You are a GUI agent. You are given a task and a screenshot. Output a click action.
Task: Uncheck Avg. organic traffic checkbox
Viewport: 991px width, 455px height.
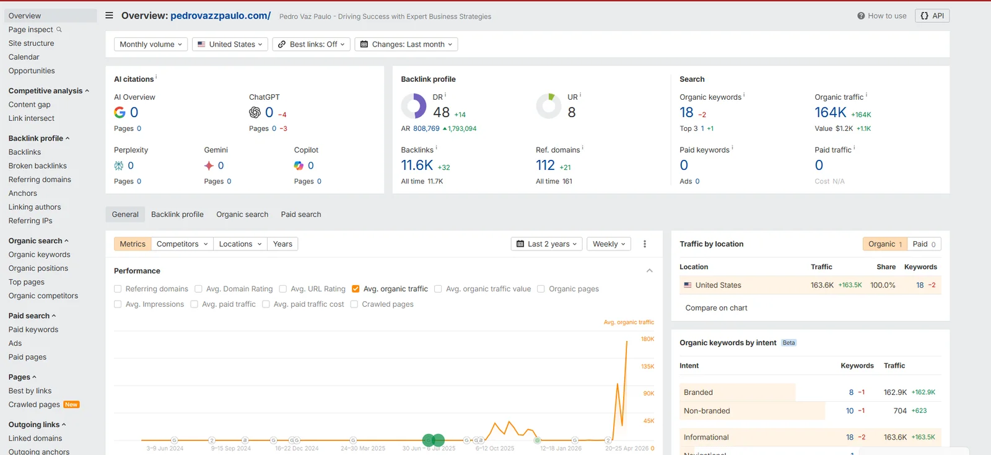coord(356,289)
